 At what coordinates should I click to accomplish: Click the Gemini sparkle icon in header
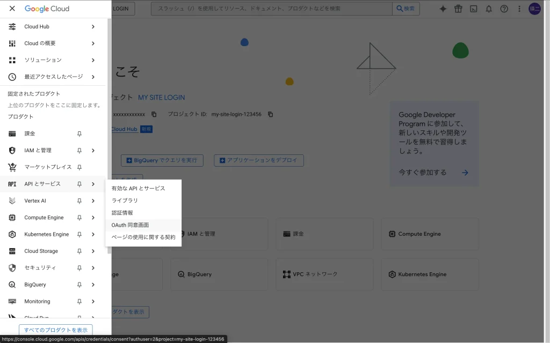[x=443, y=9]
